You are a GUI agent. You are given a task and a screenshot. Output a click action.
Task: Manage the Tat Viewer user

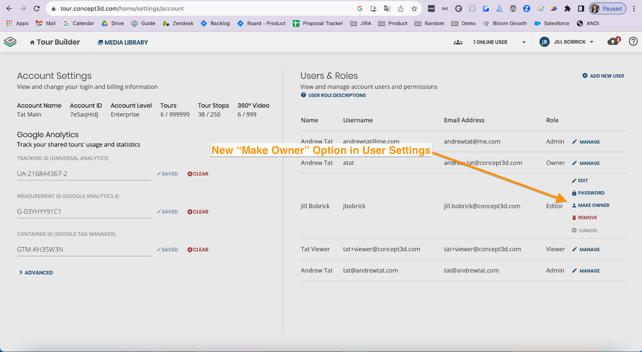pos(586,250)
